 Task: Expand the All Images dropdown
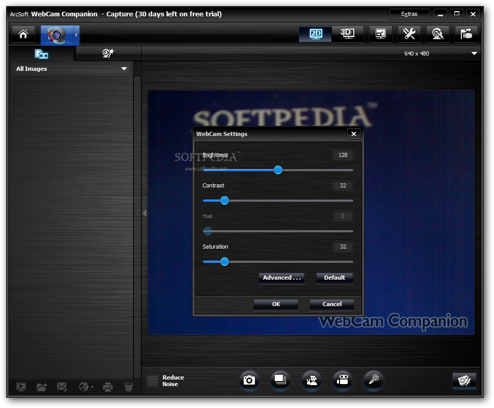point(71,69)
